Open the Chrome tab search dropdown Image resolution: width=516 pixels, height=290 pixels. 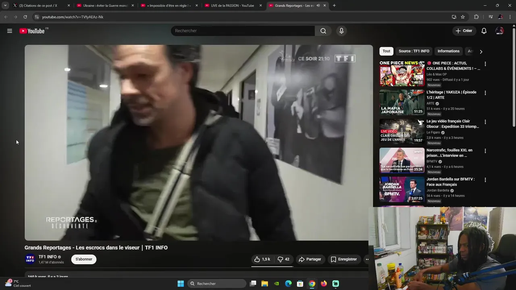5,6
